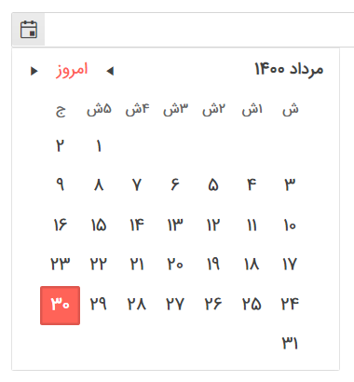Choose day ۹ on Friday column
This screenshot has height=382, width=354.
pyautogui.click(x=61, y=184)
